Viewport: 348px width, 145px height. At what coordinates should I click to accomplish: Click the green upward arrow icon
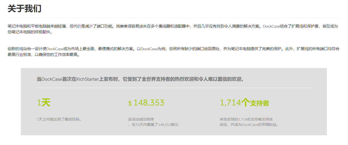click(245, 102)
